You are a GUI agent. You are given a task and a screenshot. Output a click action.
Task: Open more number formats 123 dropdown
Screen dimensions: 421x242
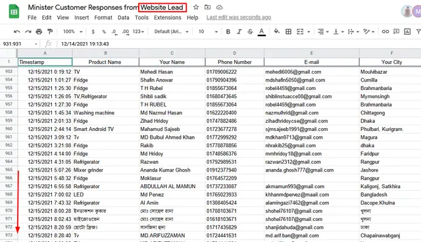point(138,32)
